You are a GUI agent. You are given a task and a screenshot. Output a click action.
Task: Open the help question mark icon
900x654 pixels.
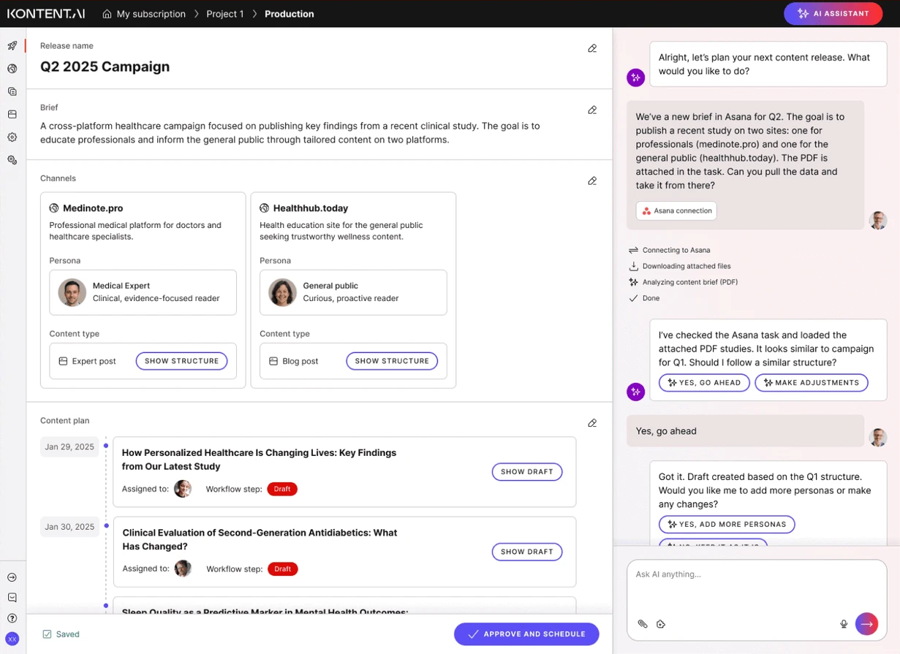tap(12, 618)
